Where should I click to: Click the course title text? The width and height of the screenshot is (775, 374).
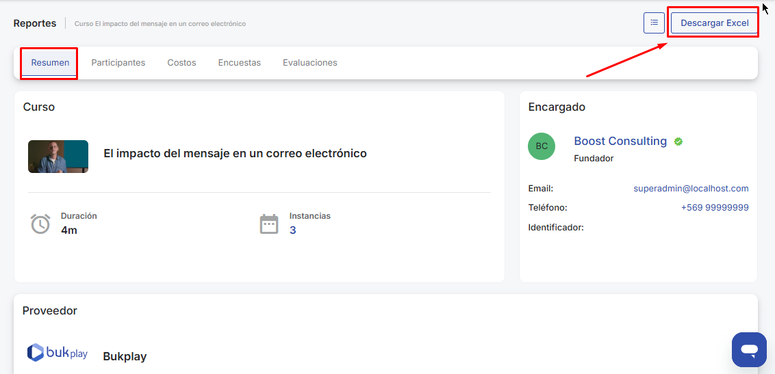[235, 154]
